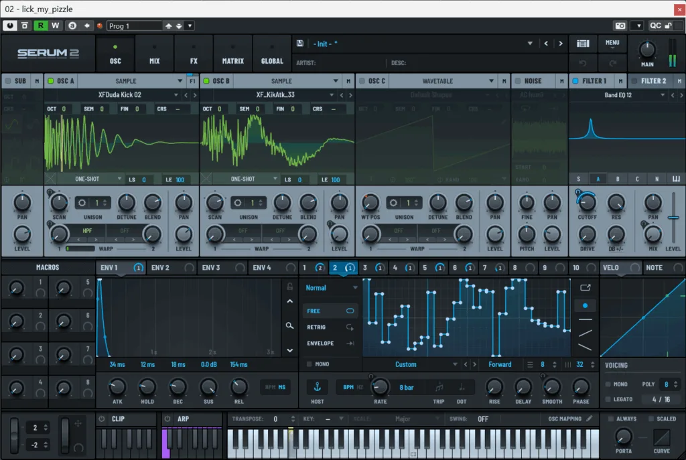Viewport: 686px width, 460px height.
Task: Enable Legato in Voicing section
Action: click(608, 399)
